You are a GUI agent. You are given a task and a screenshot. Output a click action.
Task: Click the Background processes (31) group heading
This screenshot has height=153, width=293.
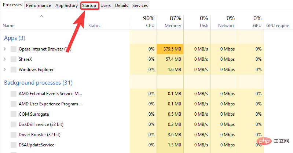(38, 83)
